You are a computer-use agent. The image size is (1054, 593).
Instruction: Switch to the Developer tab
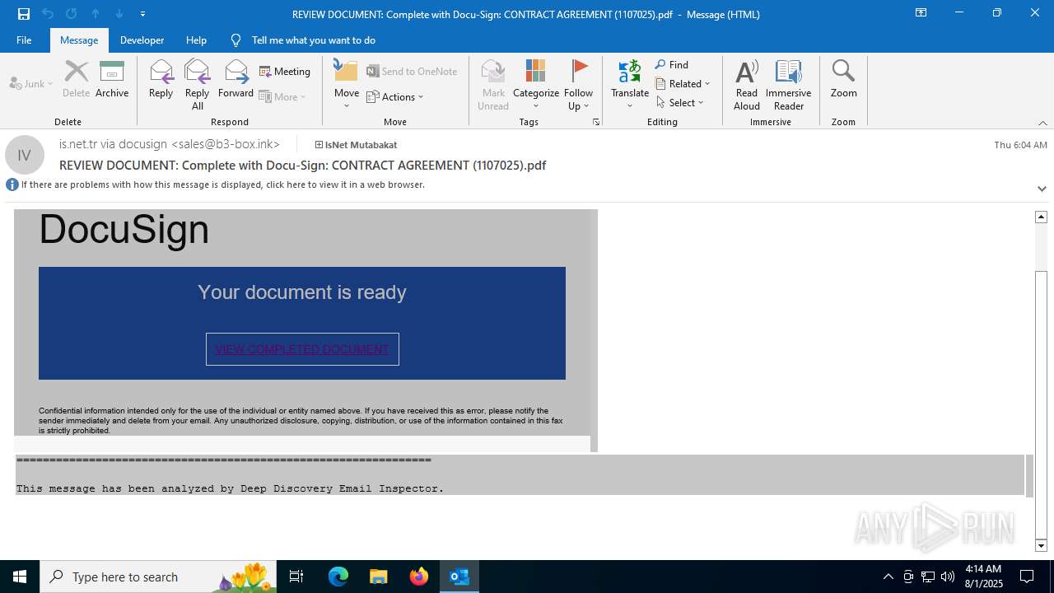(142, 40)
